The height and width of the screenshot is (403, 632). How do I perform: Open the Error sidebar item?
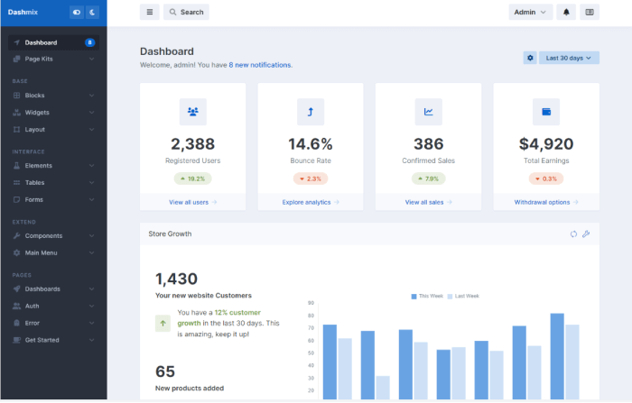pyautogui.click(x=53, y=323)
